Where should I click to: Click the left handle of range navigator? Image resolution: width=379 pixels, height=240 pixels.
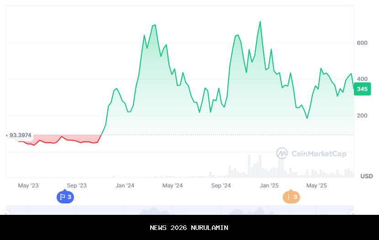7,213
